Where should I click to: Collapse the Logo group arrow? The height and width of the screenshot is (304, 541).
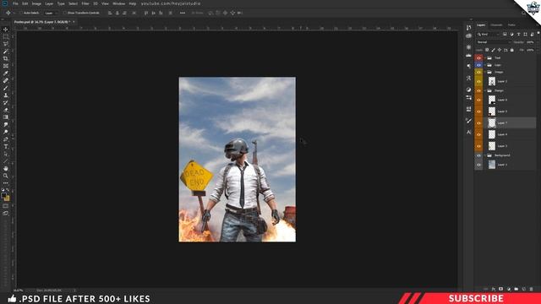(485, 65)
